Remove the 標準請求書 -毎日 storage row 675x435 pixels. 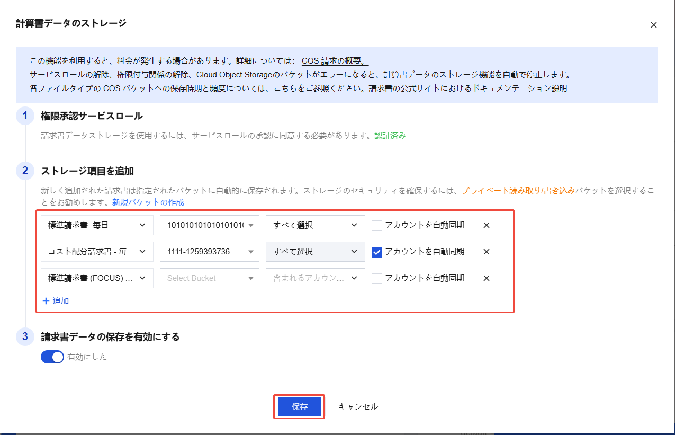[x=487, y=225]
